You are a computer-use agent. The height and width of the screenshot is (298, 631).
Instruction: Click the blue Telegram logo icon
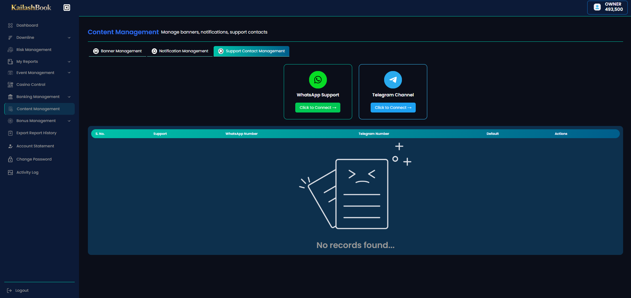click(x=393, y=80)
